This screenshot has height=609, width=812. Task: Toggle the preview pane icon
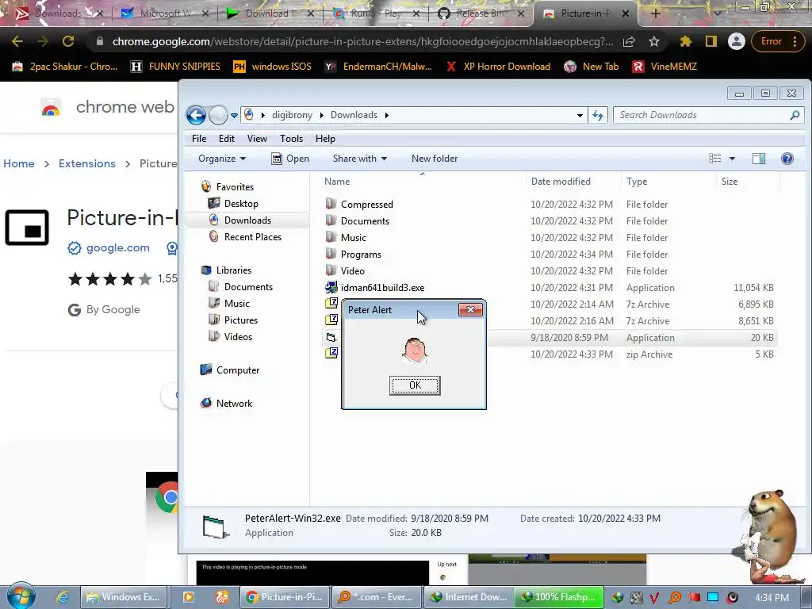click(x=759, y=159)
